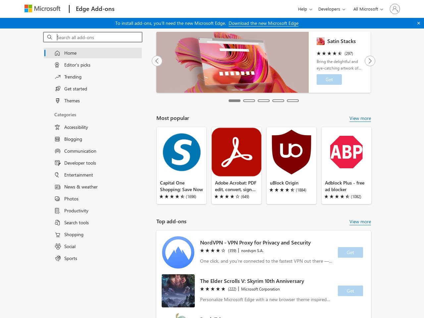Click Download the new Microsoft Edge link
Screen dimensions: 424x318
pyautogui.click(x=263, y=23)
